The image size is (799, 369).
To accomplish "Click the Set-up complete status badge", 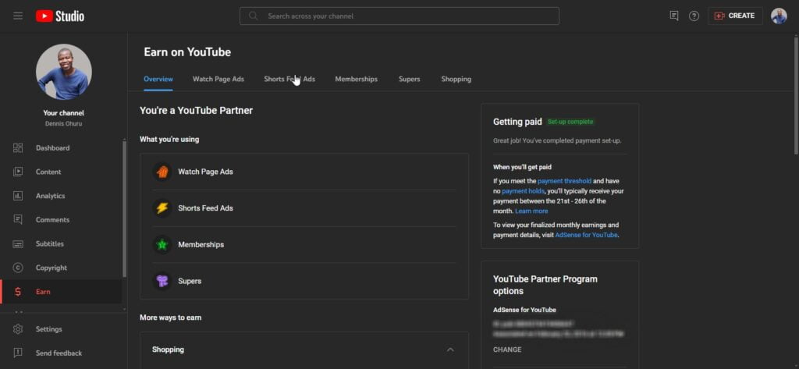I will pyautogui.click(x=570, y=122).
